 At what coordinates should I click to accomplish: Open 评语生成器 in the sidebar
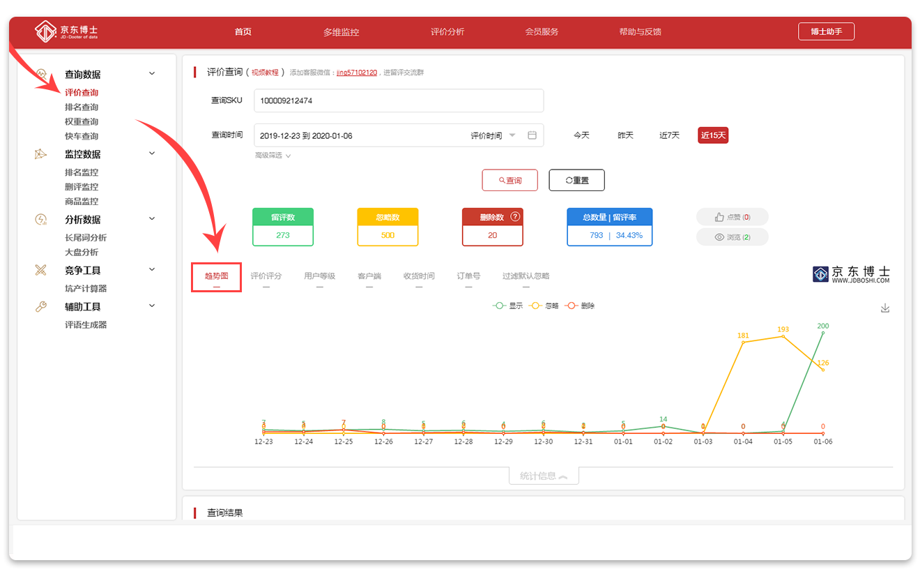86,325
